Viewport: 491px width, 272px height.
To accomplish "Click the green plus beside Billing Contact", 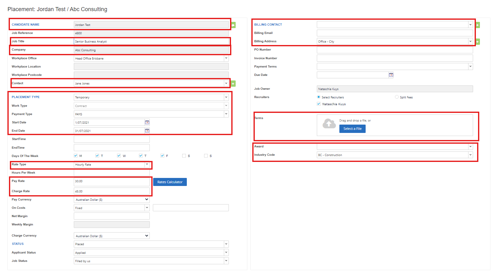I will 478,25.
